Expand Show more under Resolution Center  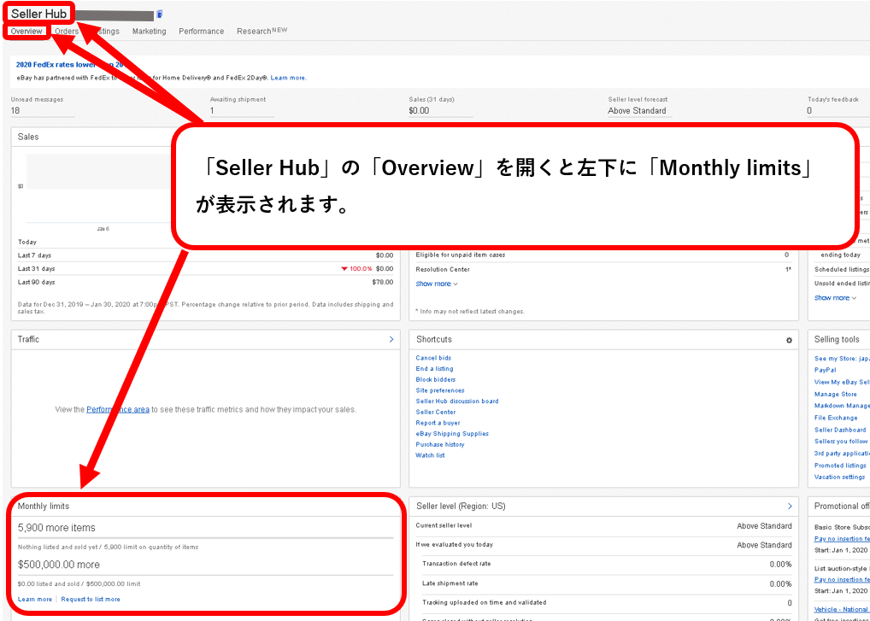pos(437,284)
